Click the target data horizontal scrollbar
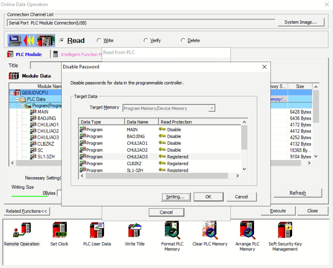The image size is (333, 268). pos(160,176)
